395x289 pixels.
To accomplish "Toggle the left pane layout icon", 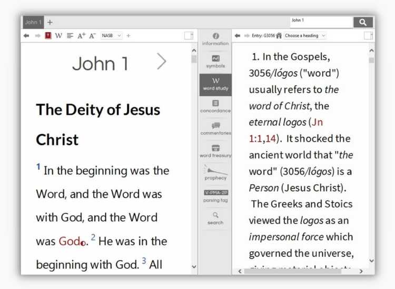I will 189,36.
